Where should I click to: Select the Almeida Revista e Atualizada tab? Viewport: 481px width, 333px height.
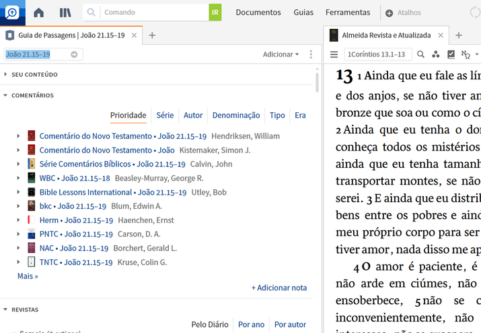[386, 35]
